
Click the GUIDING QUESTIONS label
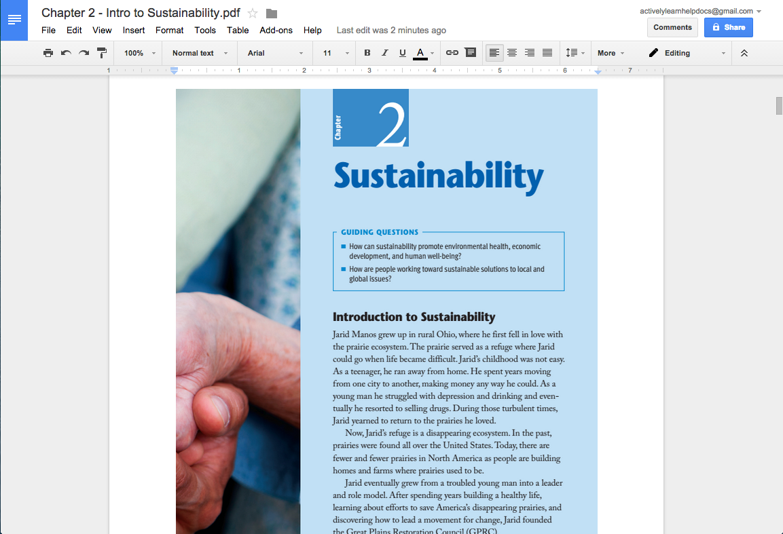380,232
